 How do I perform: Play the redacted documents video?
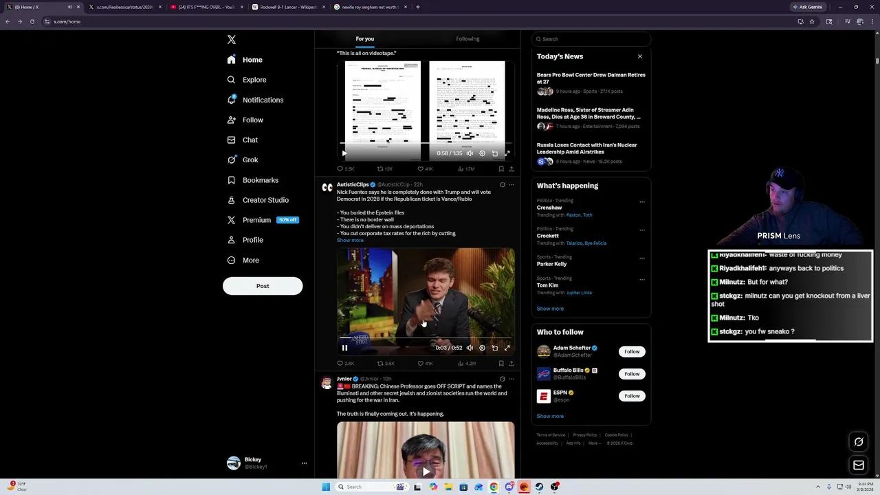[344, 153]
